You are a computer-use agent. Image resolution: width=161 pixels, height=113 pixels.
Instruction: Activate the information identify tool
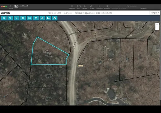point(29,18)
